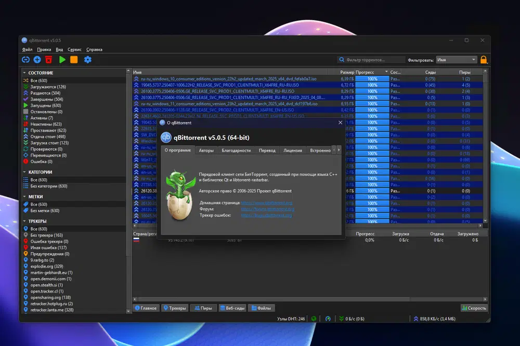This screenshot has height=346, width=520.
Task: Sort by the Сиды column header
Action: point(430,72)
